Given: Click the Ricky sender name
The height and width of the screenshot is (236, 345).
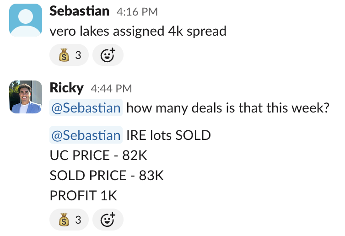Looking at the screenshot, I should 67,88.
